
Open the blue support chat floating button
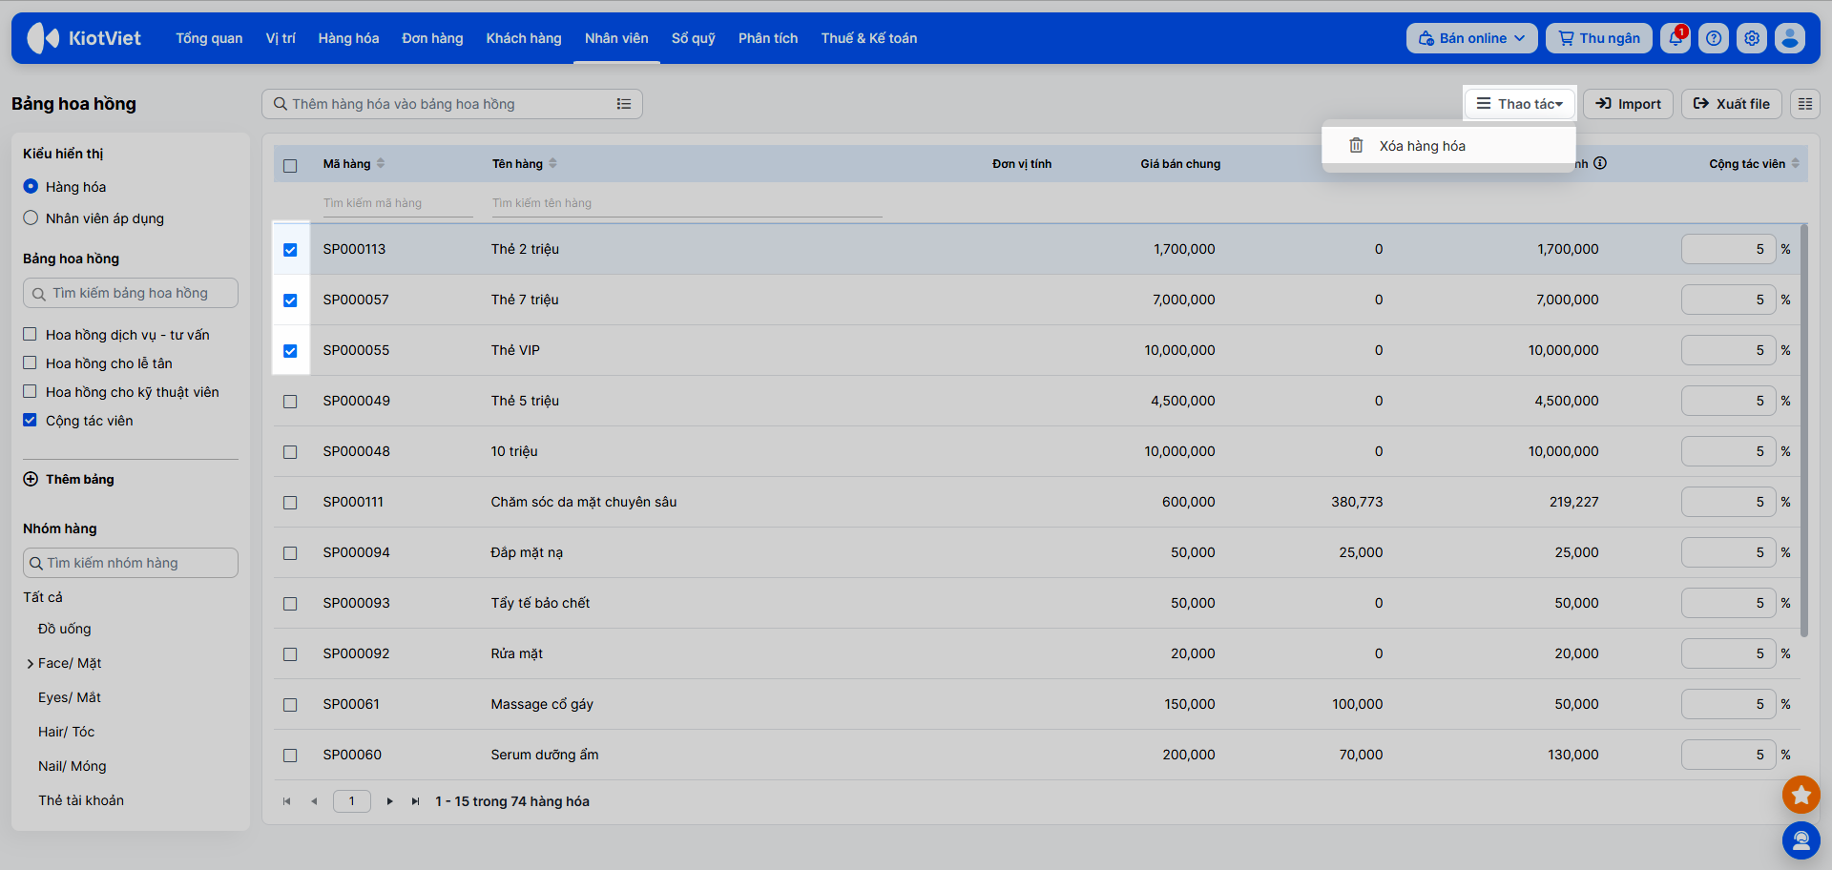pos(1801,840)
